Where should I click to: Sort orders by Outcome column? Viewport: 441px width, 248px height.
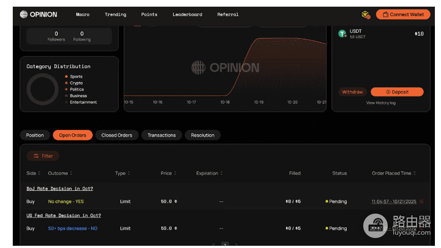click(60, 173)
